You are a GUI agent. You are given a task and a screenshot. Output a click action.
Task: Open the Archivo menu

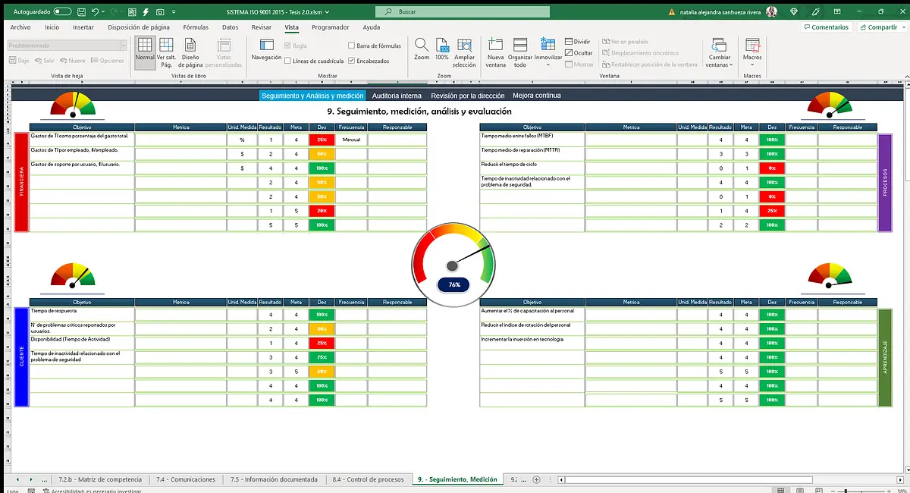click(20, 27)
